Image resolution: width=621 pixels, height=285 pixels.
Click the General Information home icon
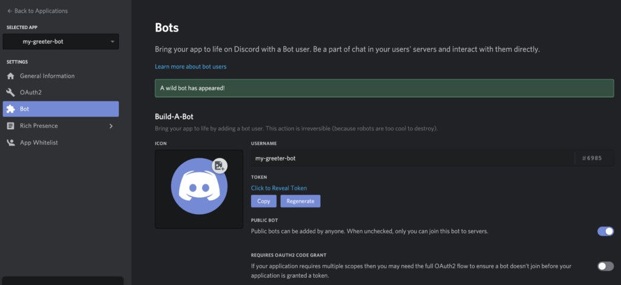[x=11, y=76]
